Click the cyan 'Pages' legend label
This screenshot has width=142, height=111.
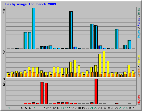click(x=139, y=34)
